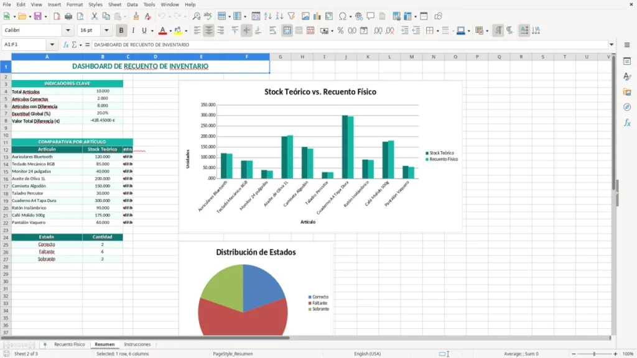
Task: Open the sidebar Functions panel
Action: click(x=627, y=122)
